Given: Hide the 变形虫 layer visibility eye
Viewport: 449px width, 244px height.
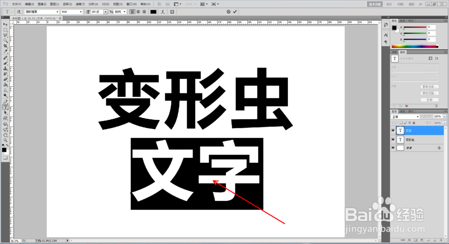Looking at the screenshot, I should (x=393, y=140).
